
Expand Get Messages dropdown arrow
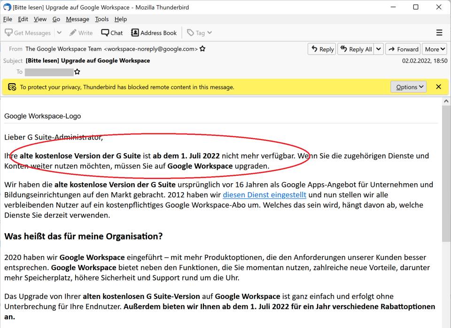[59, 33]
